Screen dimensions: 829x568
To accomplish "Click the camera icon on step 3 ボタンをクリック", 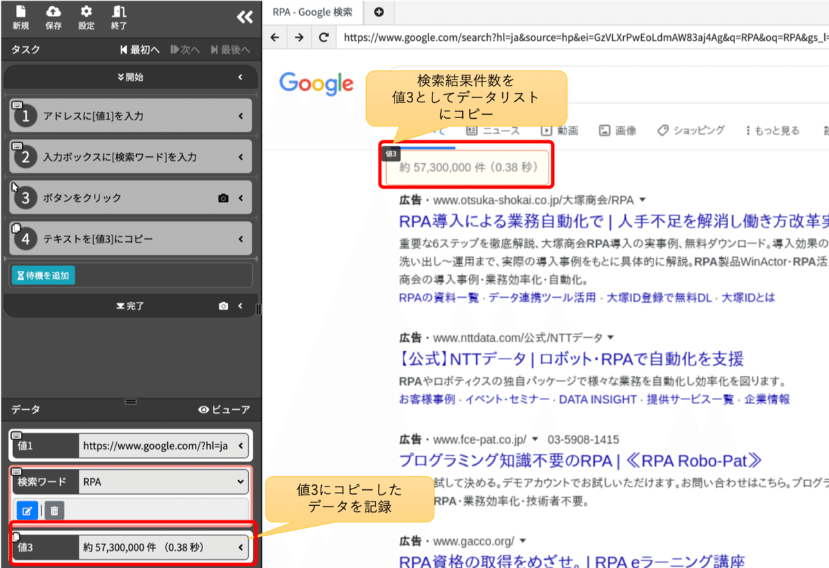I will tap(223, 197).
